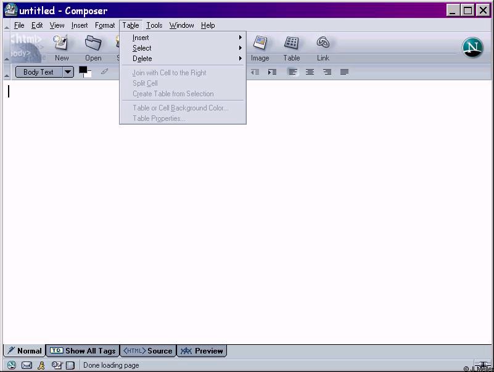
Task: Click the "Done loading page" status text
Action: (111, 365)
